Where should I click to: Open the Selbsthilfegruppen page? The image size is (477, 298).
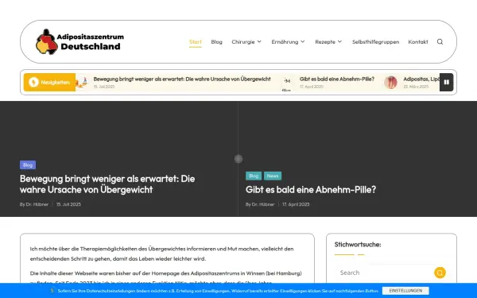(375, 41)
